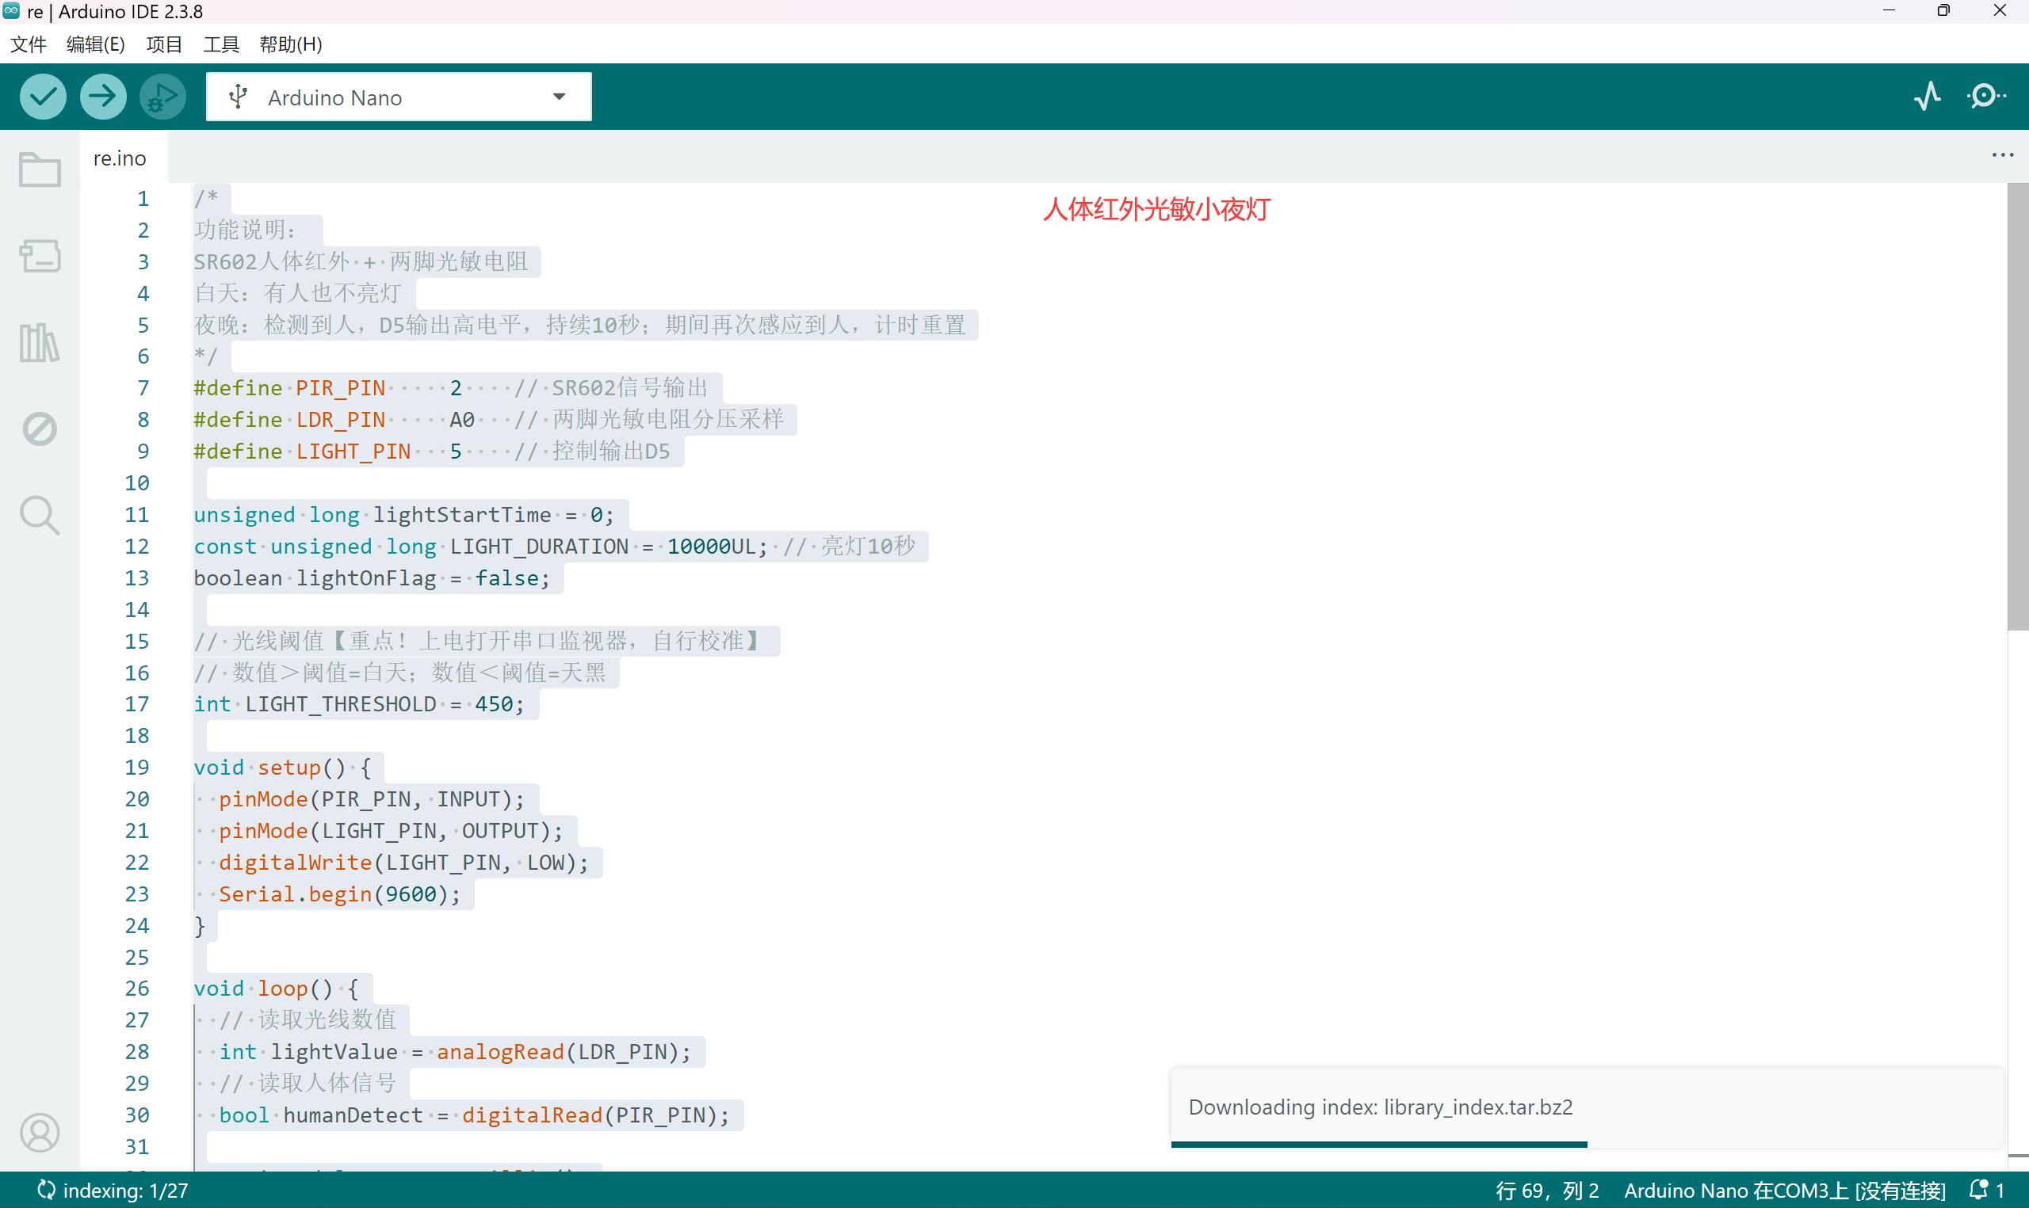Click the analogRead(LDR_PIN) line
This screenshot has height=1208, width=2029.
pyautogui.click(x=455, y=1053)
